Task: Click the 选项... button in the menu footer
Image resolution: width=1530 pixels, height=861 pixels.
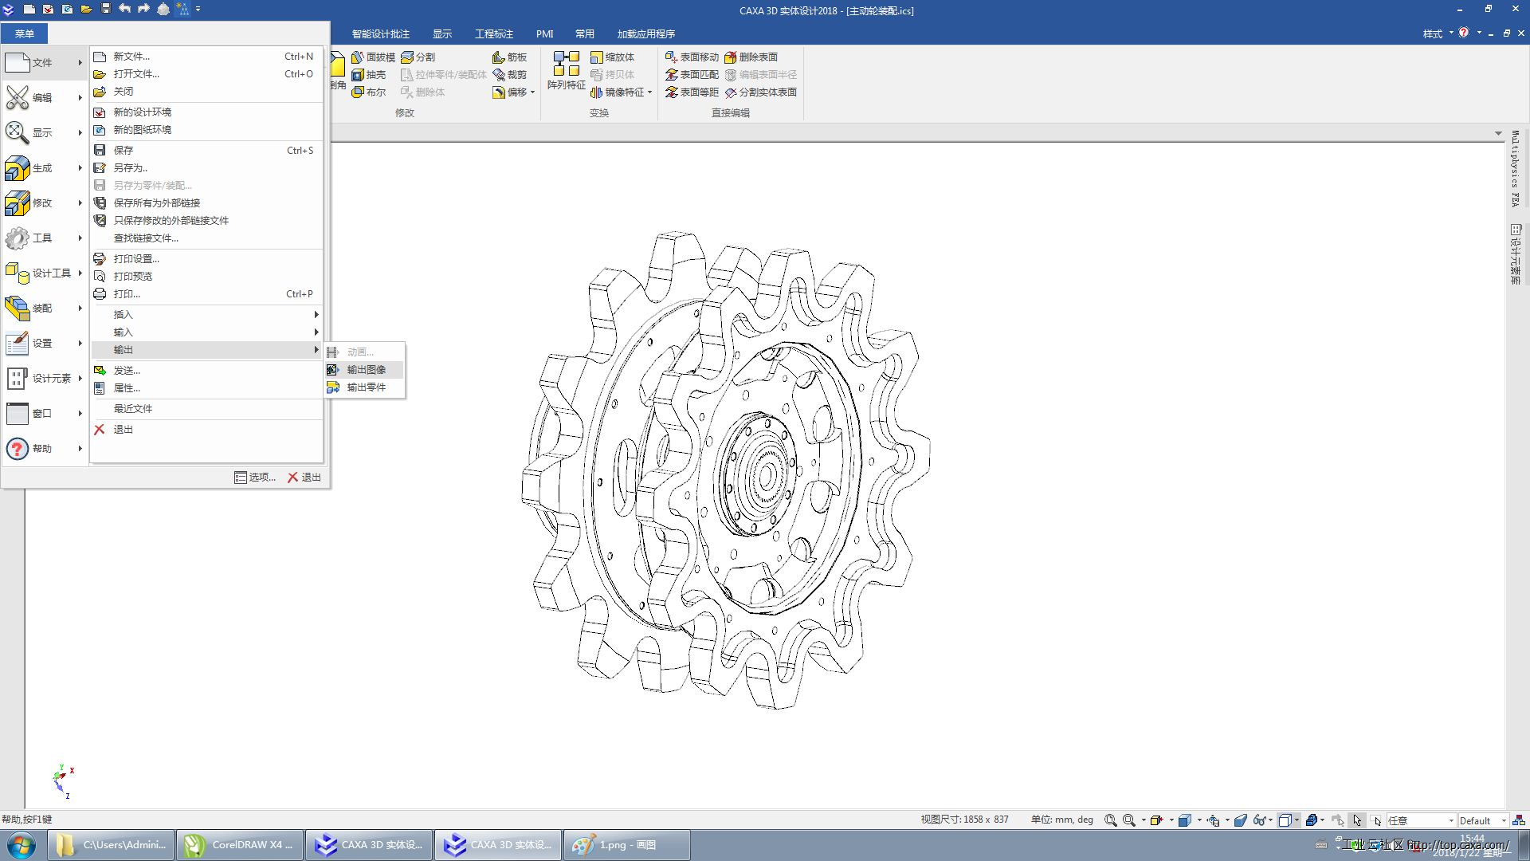Action: (x=255, y=478)
